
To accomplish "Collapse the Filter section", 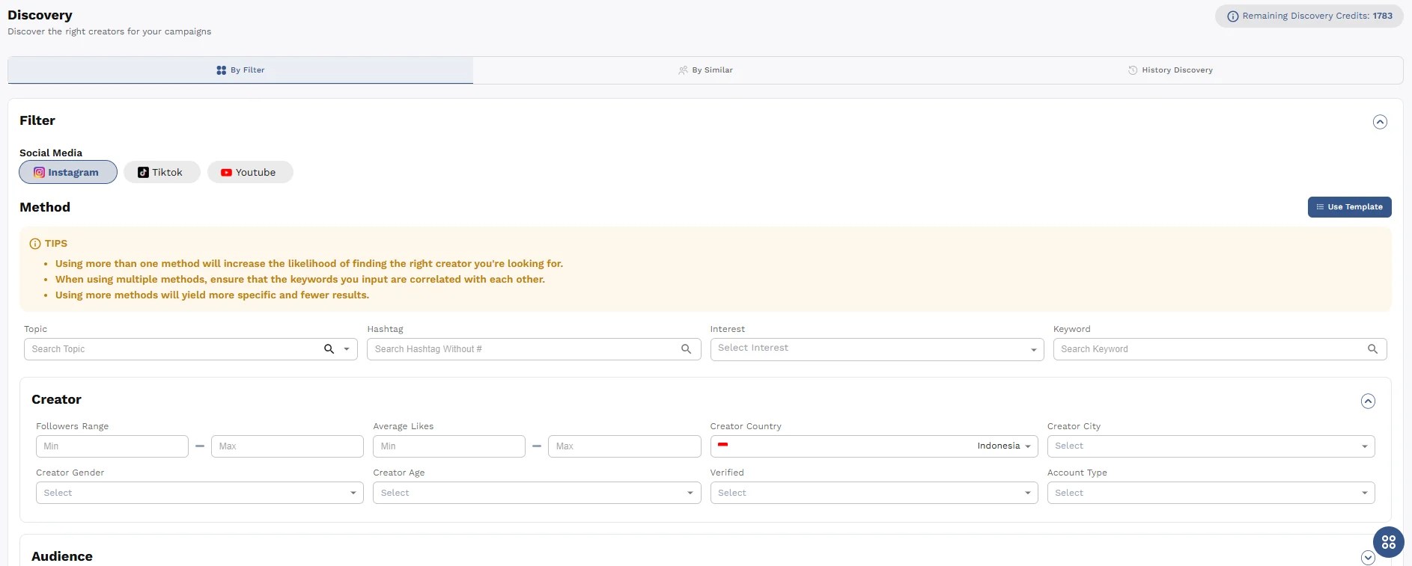I will click(1380, 122).
